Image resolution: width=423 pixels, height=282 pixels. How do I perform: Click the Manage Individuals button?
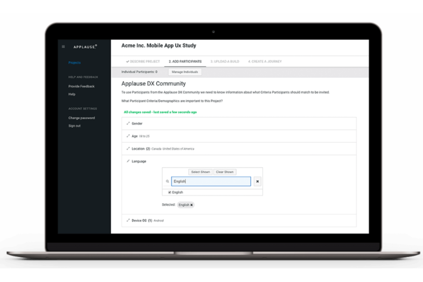coord(185,72)
